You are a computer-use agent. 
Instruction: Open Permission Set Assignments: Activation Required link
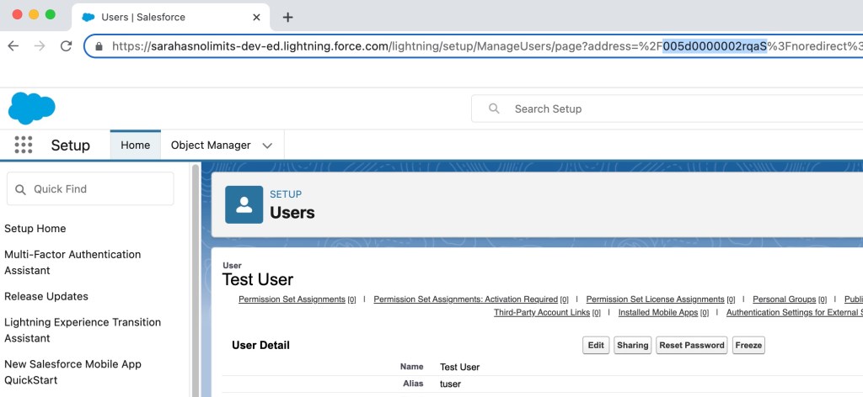(x=465, y=299)
